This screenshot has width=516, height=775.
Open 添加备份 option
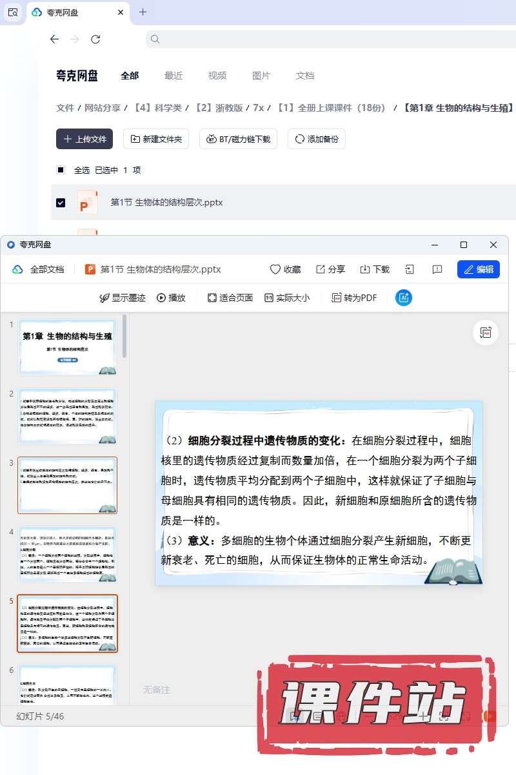(x=317, y=139)
